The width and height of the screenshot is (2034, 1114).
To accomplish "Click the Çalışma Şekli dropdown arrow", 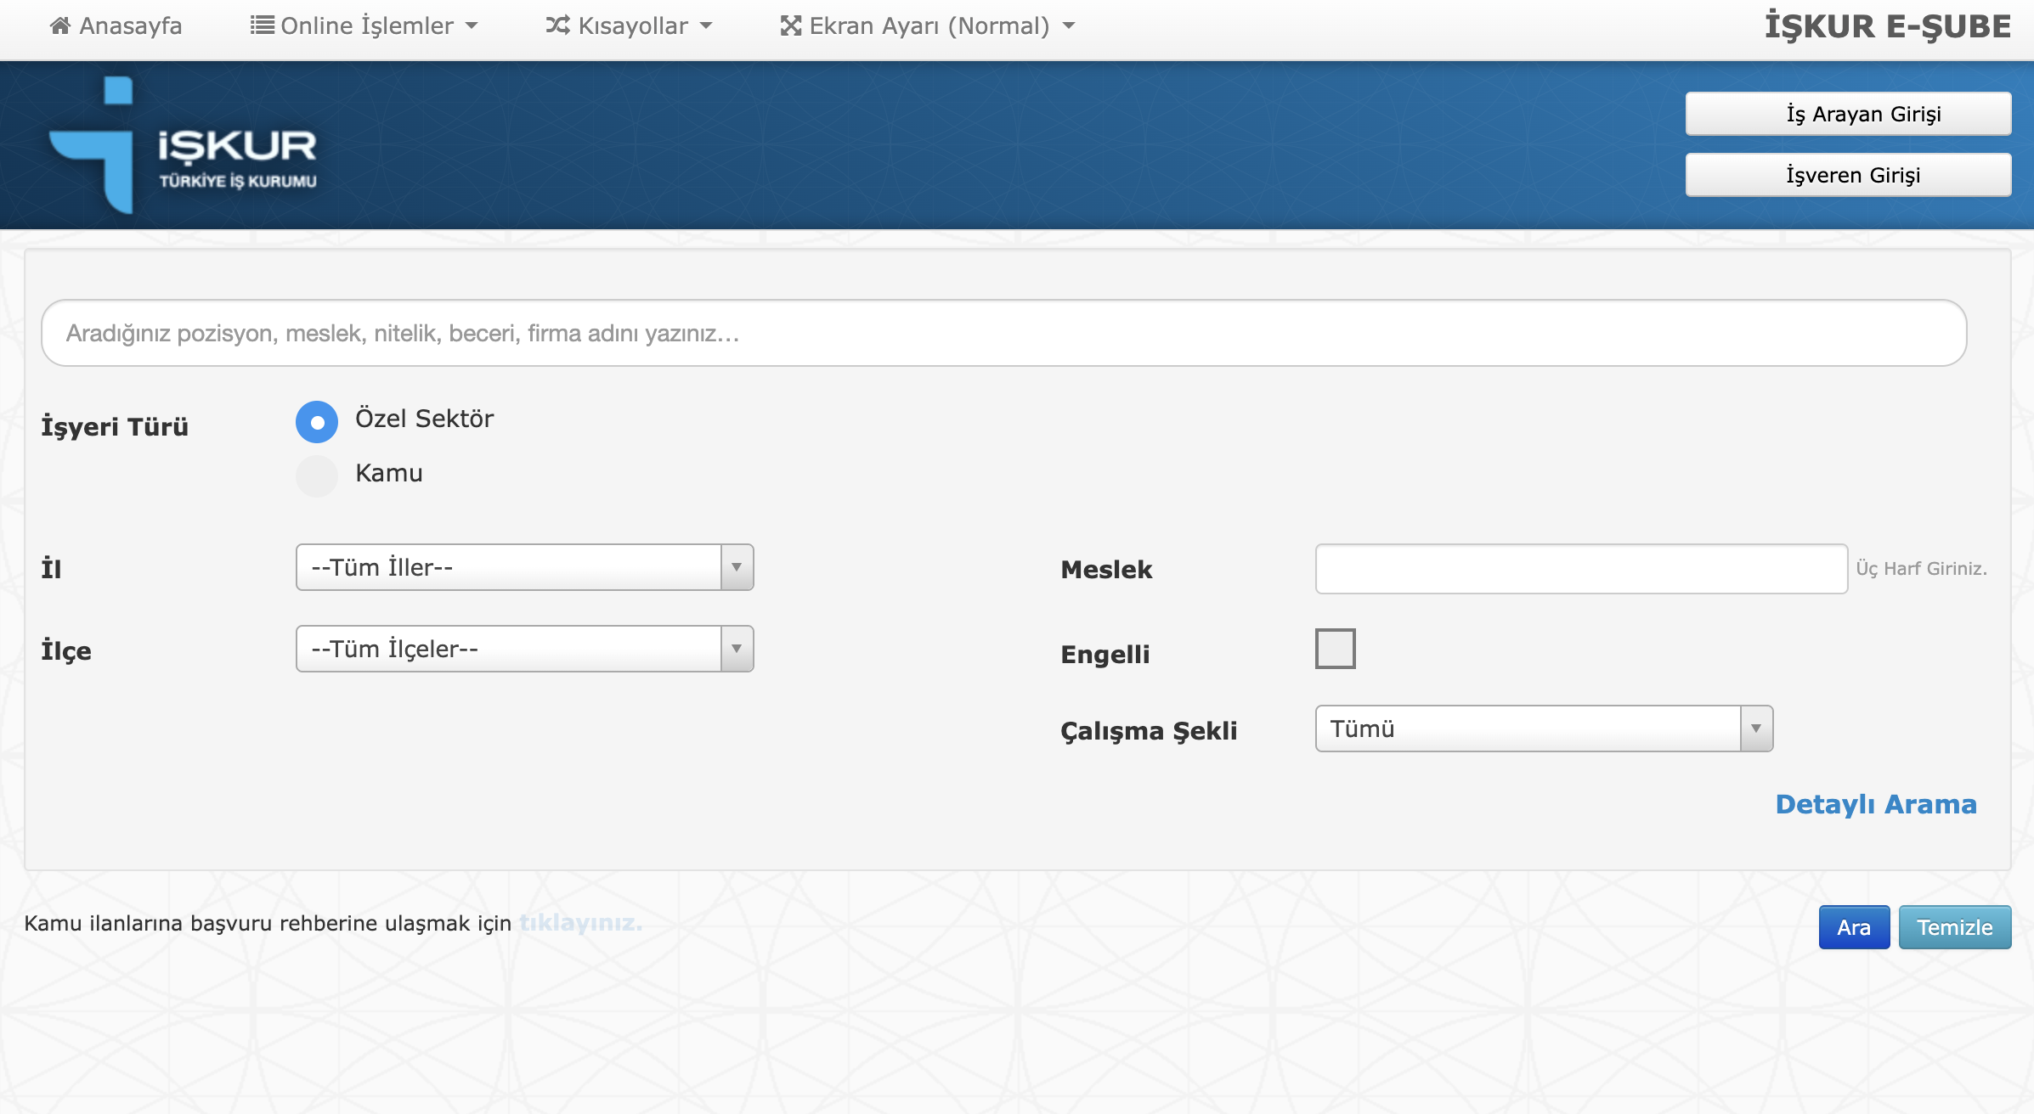I will click(x=1756, y=729).
